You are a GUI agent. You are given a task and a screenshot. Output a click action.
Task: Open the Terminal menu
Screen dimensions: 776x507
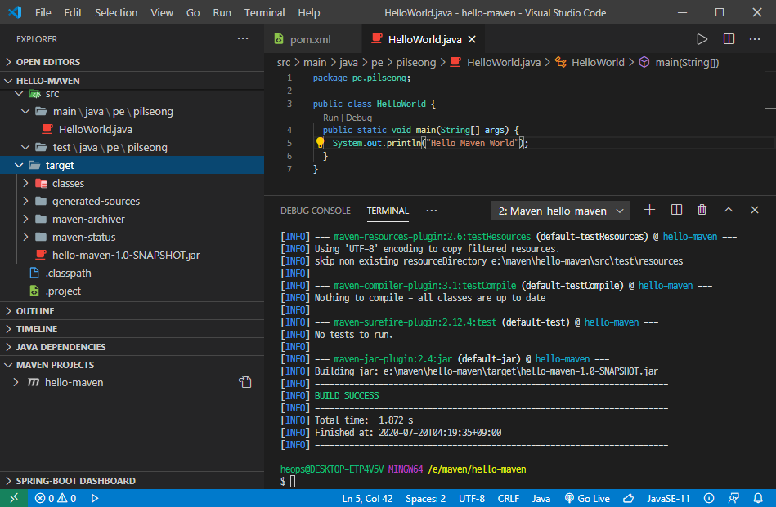click(x=264, y=12)
